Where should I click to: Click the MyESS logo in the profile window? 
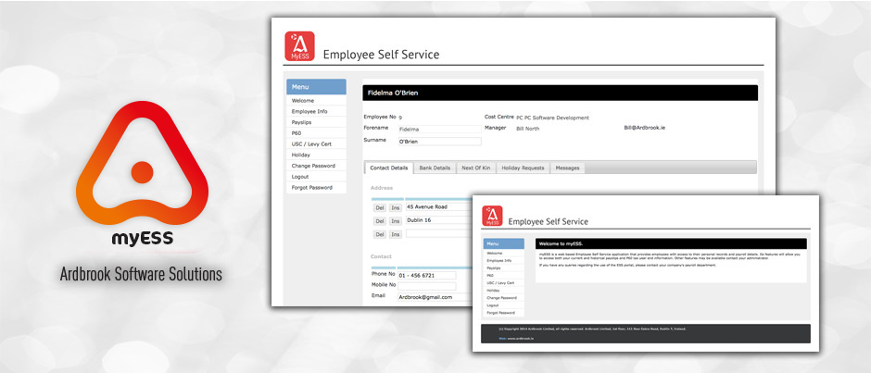[299, 46]
